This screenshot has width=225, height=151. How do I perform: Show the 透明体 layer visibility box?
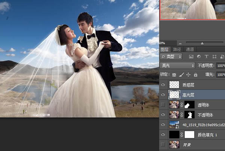(x=163, y=105)
